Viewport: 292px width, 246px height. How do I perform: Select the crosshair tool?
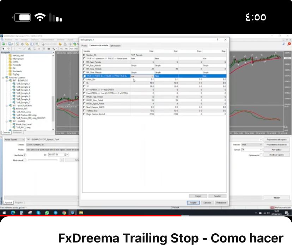point(8,49)
